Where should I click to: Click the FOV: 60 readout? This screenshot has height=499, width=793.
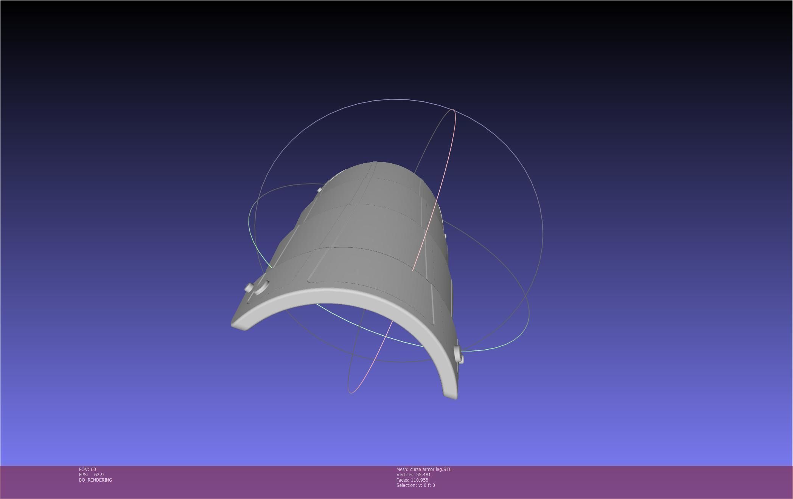87,469
